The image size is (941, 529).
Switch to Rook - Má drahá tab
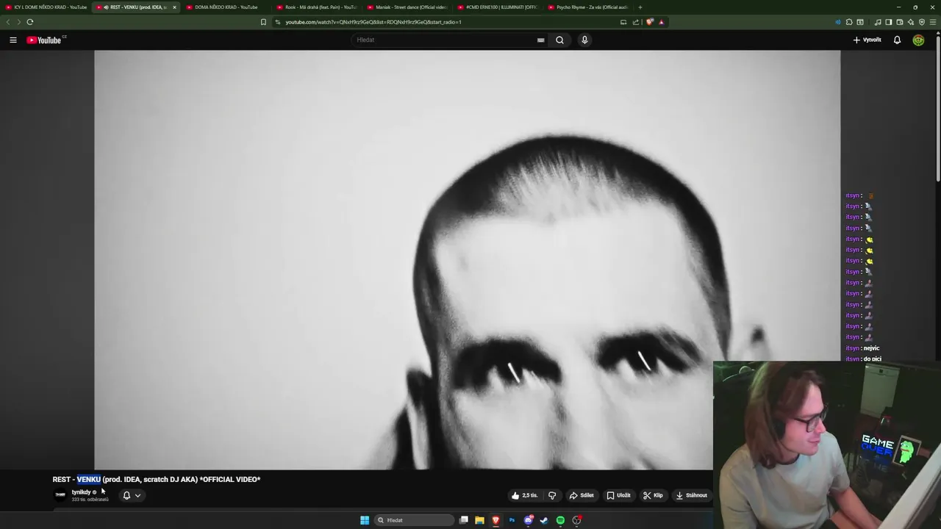click(318, 7)
